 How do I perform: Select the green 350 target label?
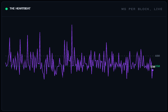(x=157, y=66)
